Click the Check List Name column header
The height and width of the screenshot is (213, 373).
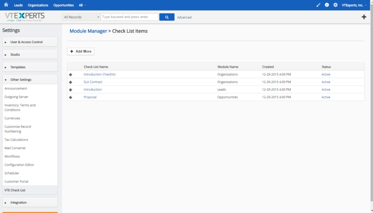(96, 67)
